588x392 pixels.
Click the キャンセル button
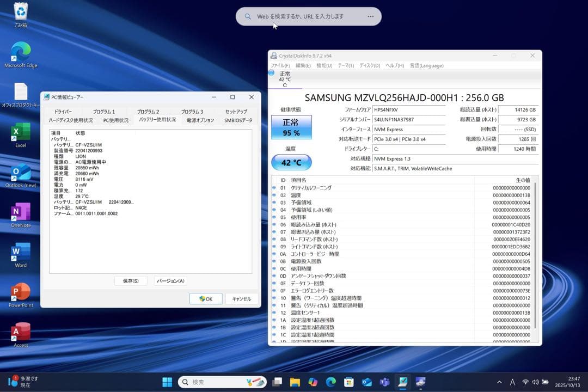pyautogui.click(x=242, y=299)
